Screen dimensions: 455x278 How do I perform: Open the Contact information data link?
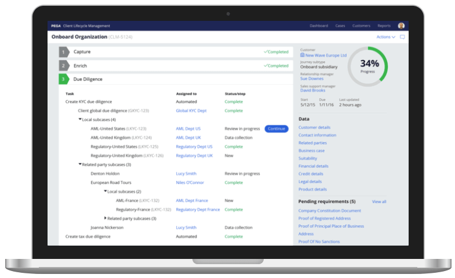click(x=317, y=135)
